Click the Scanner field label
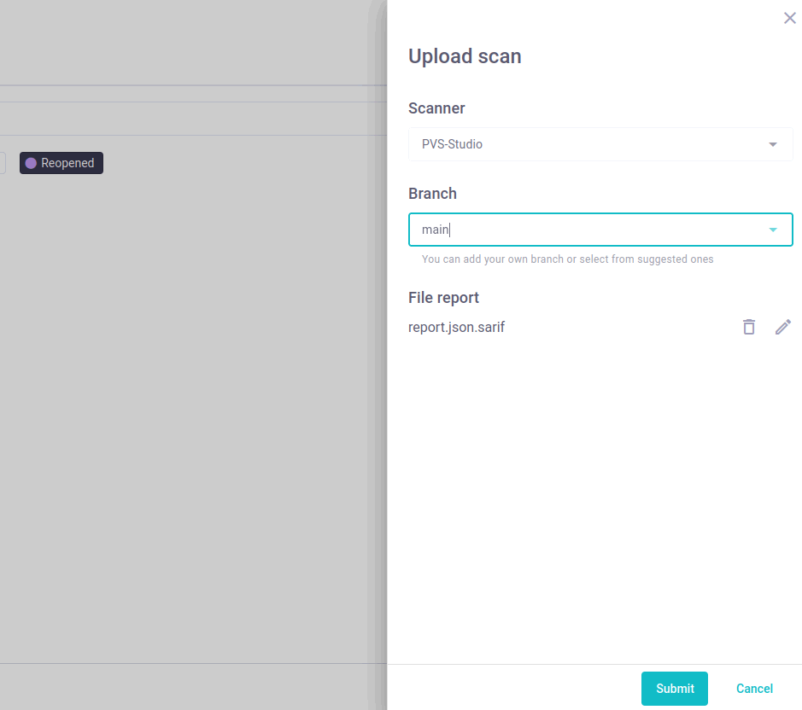802x710 pixels. 436,108
